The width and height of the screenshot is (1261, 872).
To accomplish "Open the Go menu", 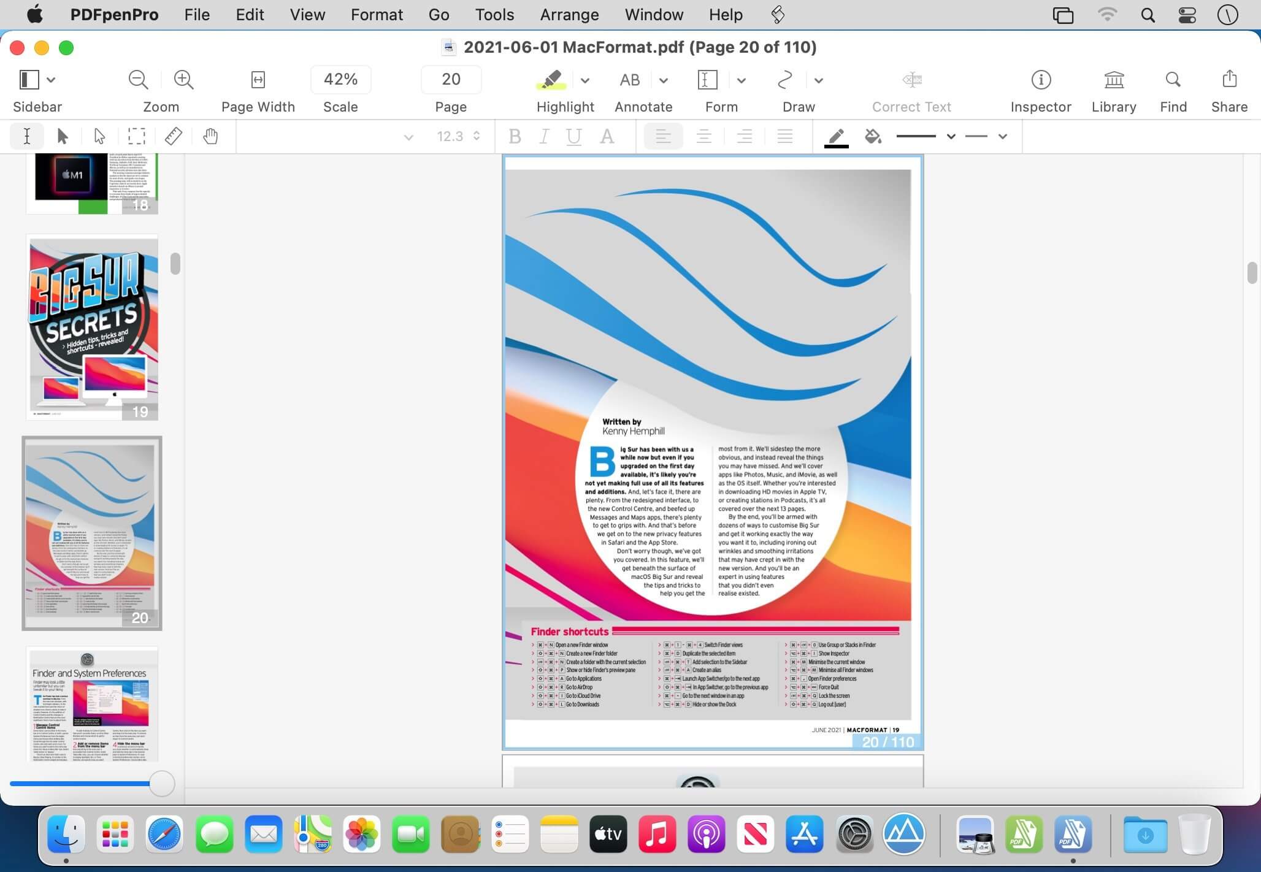I will pyautogui.click(x=439, y=15).
